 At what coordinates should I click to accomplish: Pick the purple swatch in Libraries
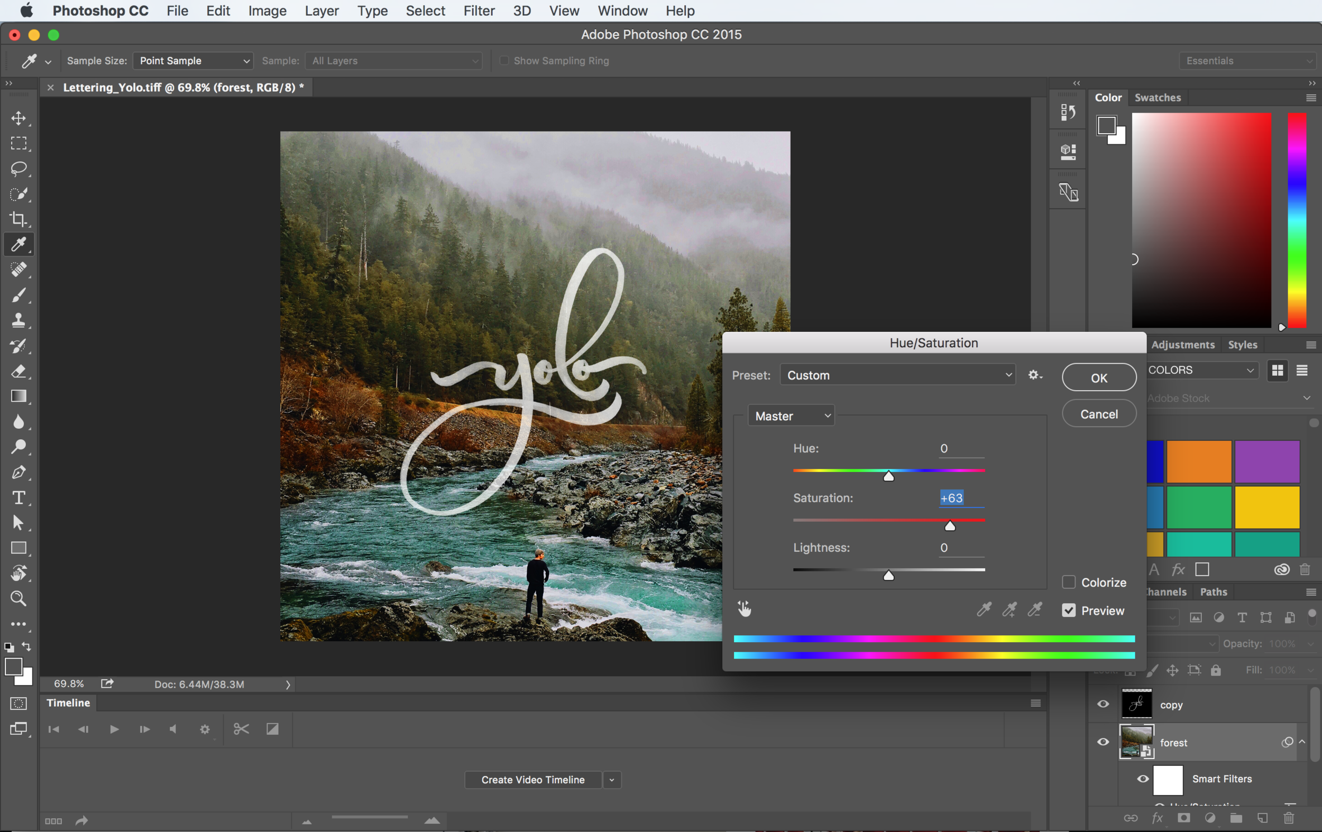coord(1267,461)
